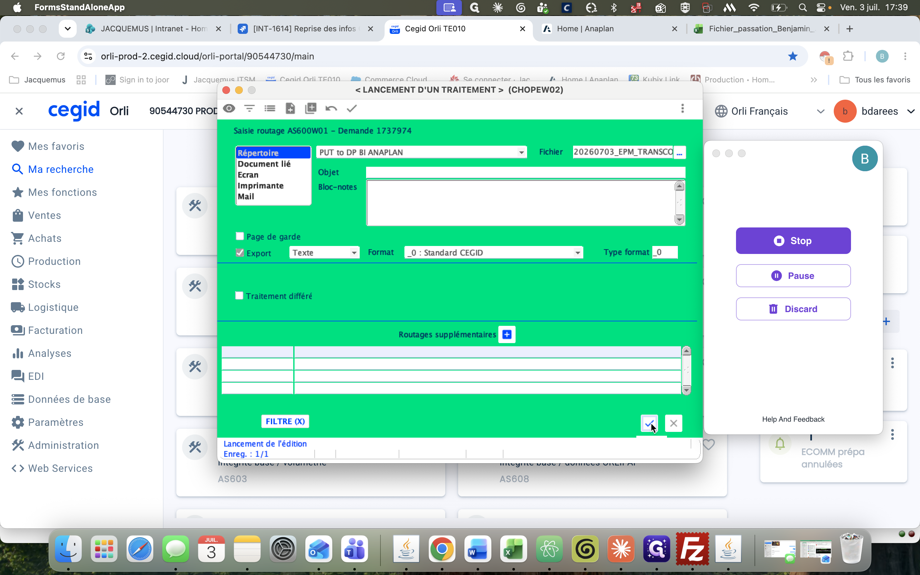This screenshot has height=575, width=920.
Task: Open the three-dot menu in dialog toolbar
Action: tap(682, 108)
